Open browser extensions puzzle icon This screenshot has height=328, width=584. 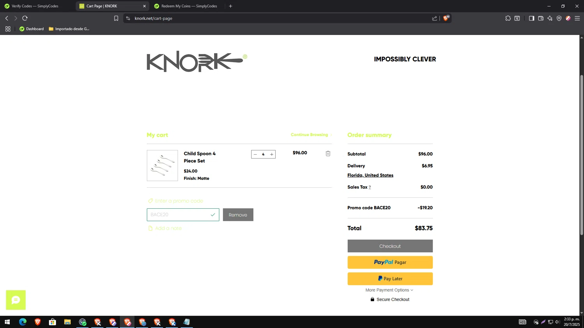coord(508,18)
